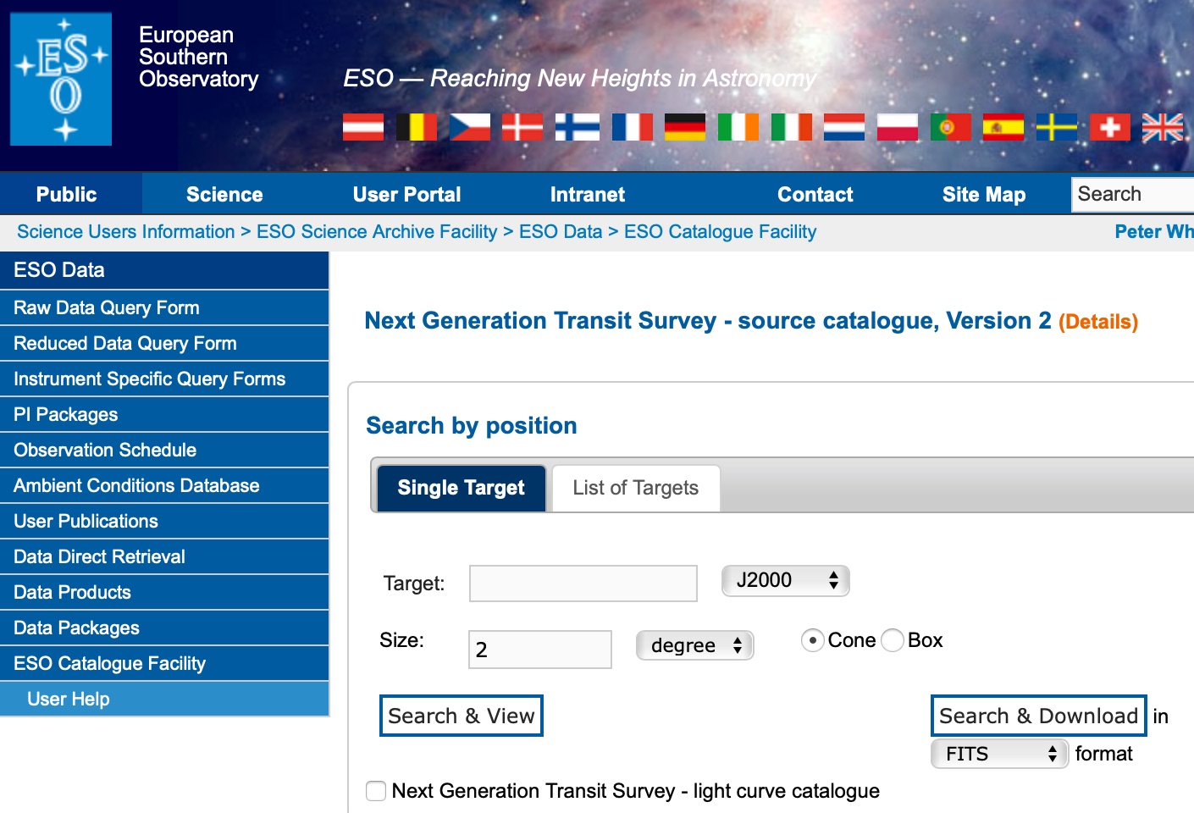Click the Swiss flag icon
Viewport: 1194px width, 813px height.
[1110, 127]
